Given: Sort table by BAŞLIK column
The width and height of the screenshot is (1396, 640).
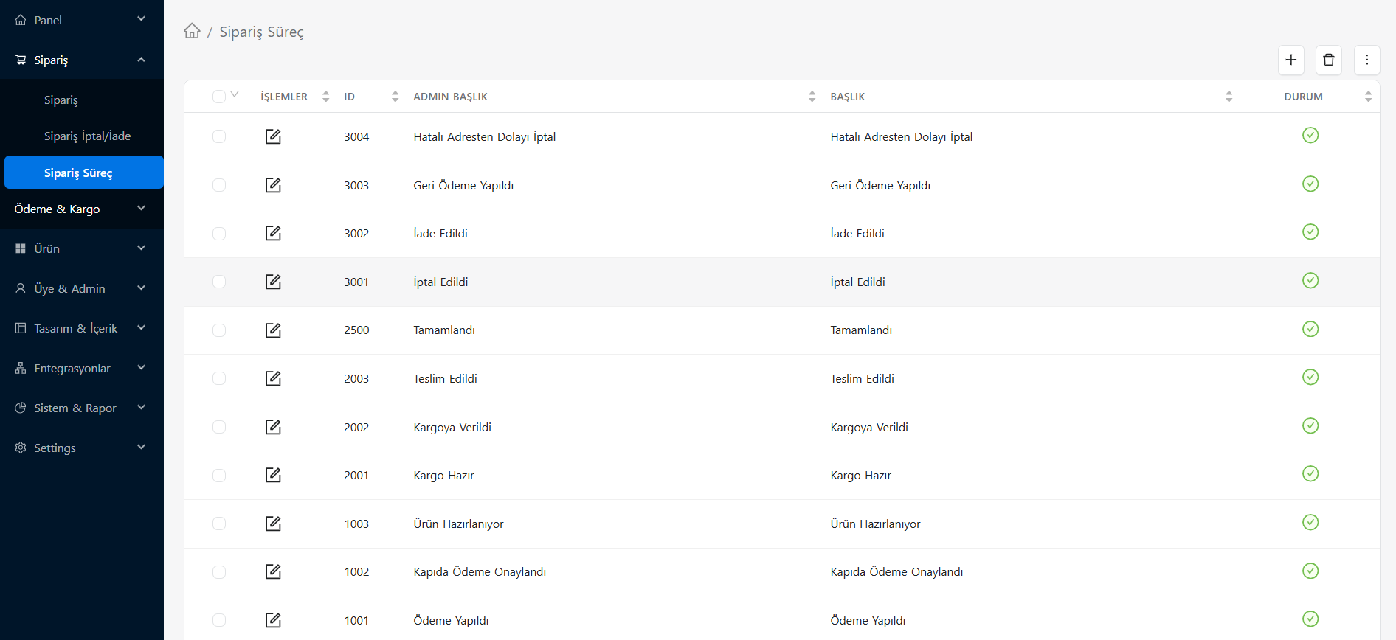Looking at the screenshot, I should [1229, 97].
